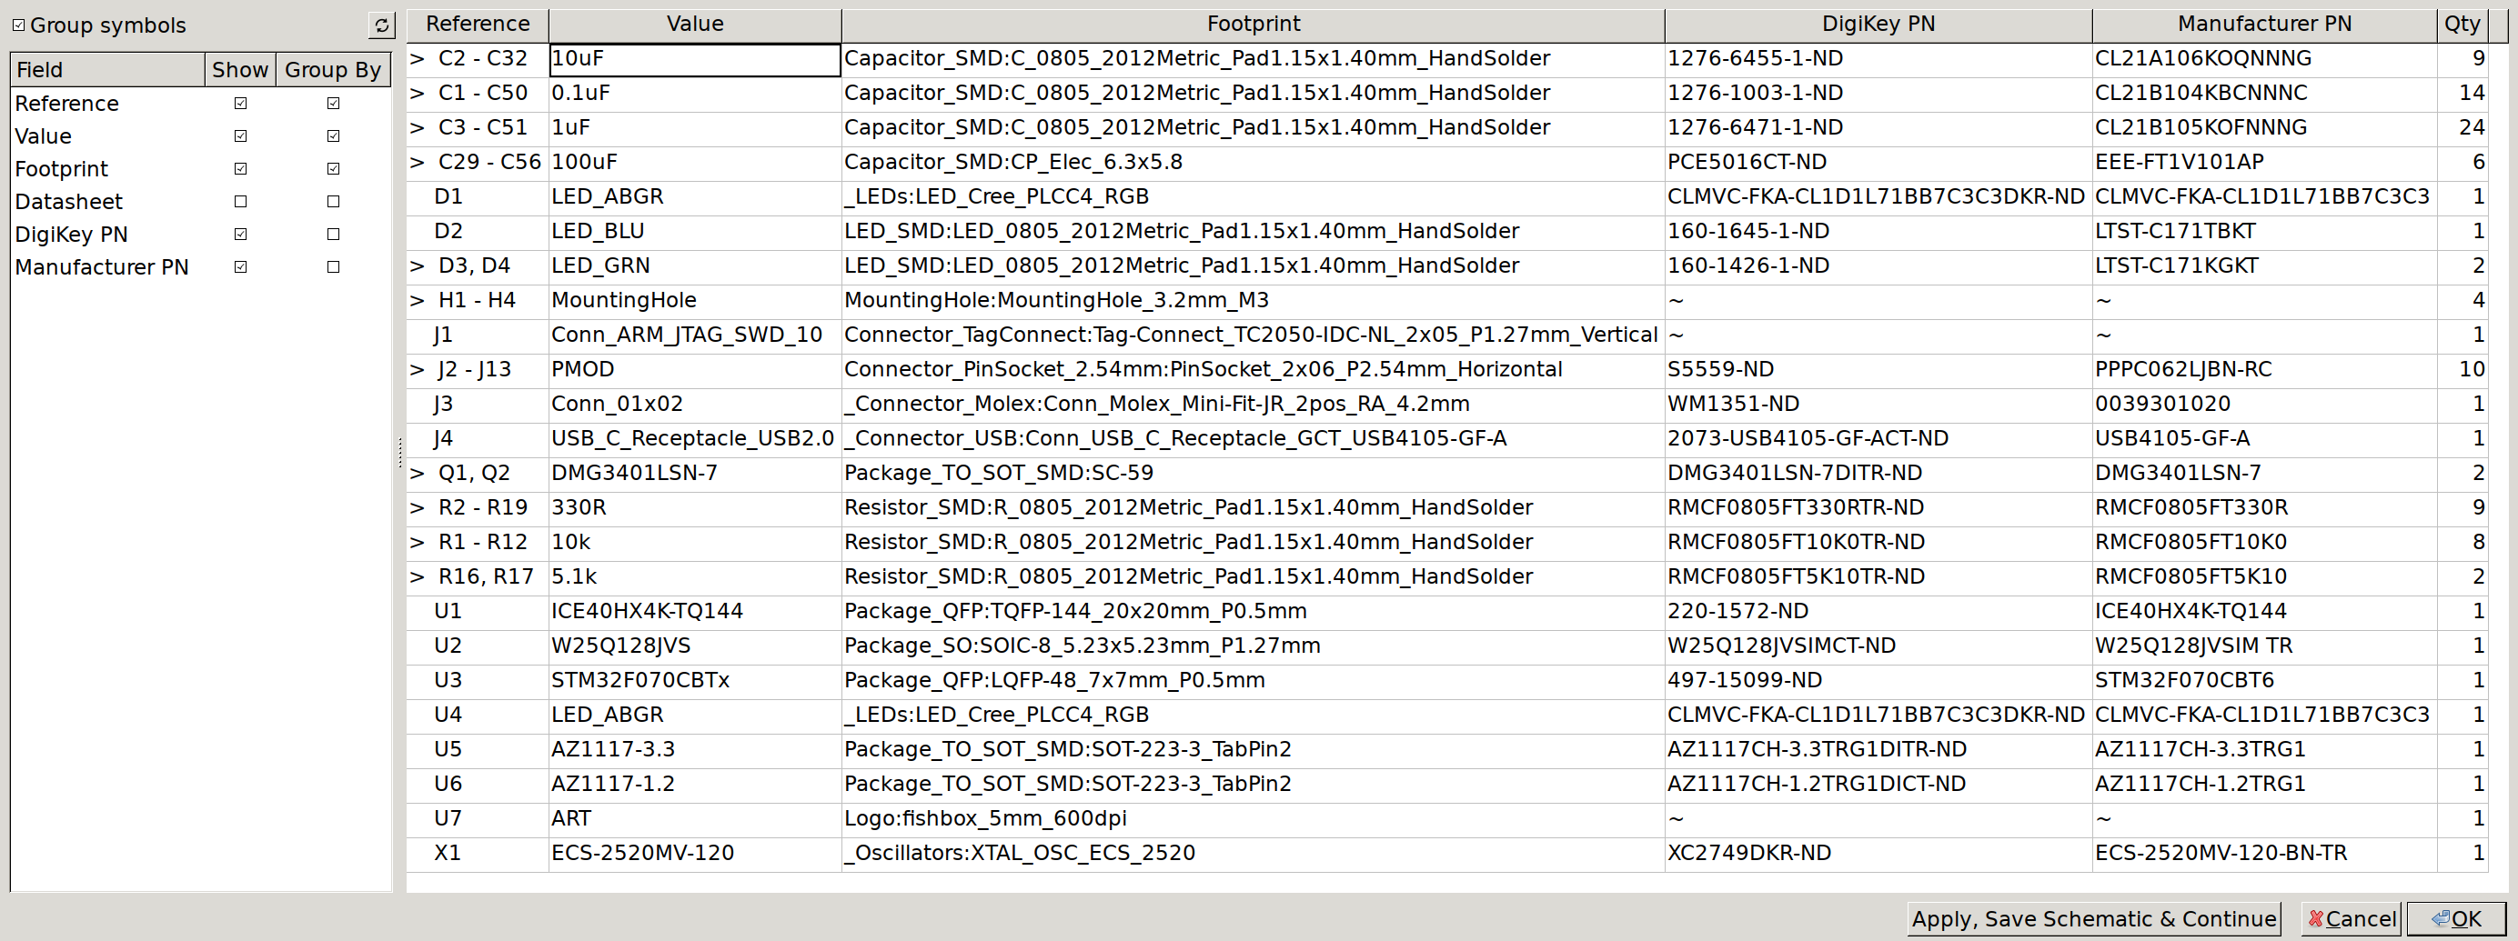Select the 0.1uF value cell
The width and height of the screenshot is (2518, 941).
tap(695, 94)
